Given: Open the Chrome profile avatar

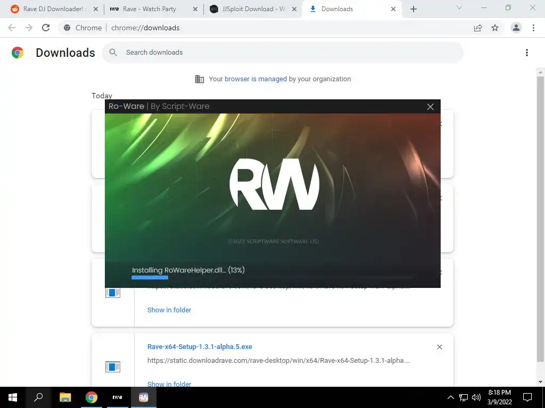Looking at the screenshot, I should coord(516,28).
